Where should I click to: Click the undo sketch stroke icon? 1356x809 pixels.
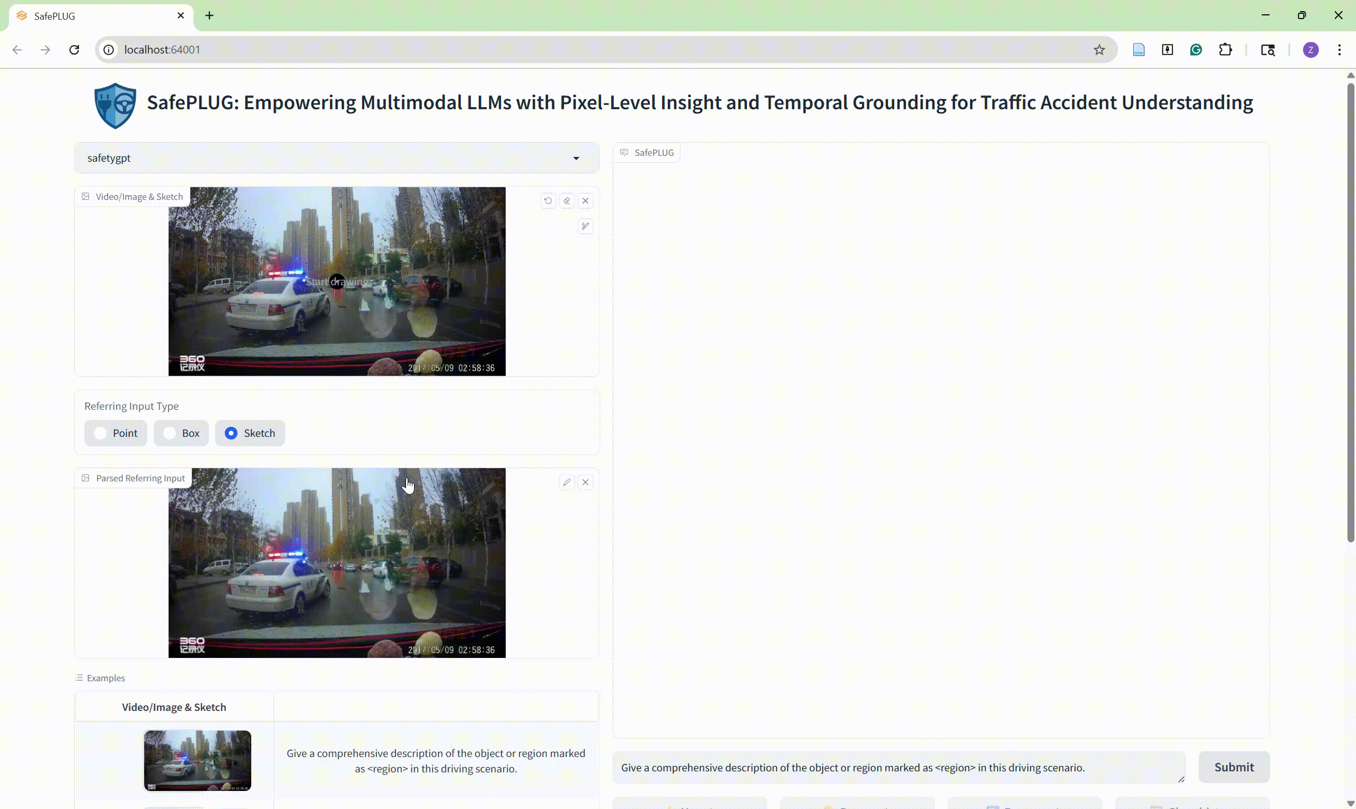[548, 200]
